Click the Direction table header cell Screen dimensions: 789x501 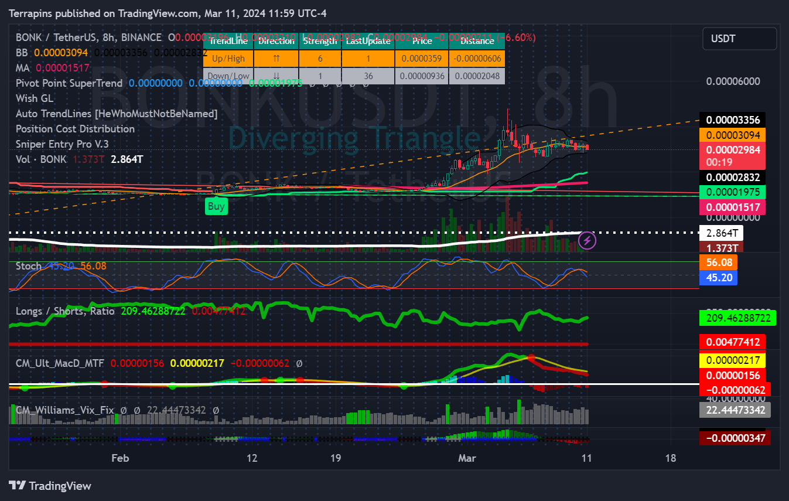tap(276, 41)
